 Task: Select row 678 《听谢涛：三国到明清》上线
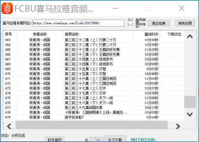[x=94, y=112]
